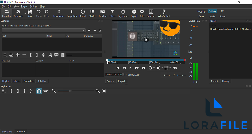252x134 pixels.
Task: Toggle keyframes snapping magnet
Action: [x=39, y=91]
